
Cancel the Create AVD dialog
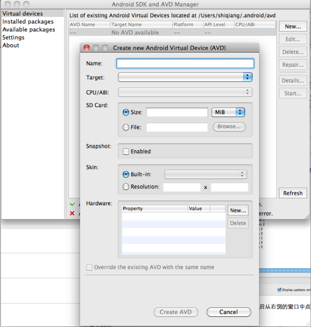pos(229,312)
